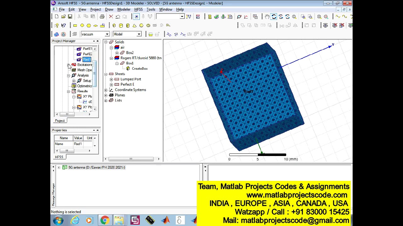Image resolution: width=403 pixels, height=226 pixels.
Task: Select the Draw cylinder tool
Action: pyautogui.click(x=121, y=25)
